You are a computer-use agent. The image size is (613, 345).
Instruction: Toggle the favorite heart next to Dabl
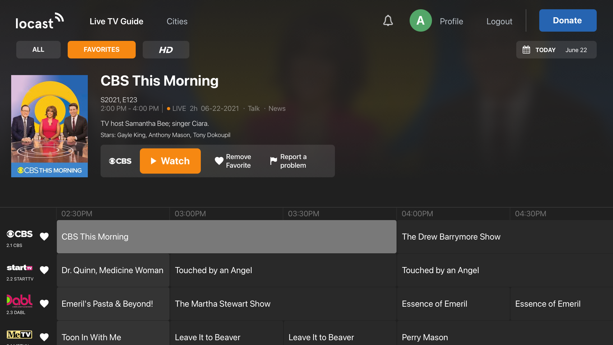coord(44,304)
